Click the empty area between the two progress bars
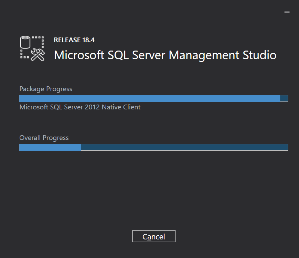This screenshot has width=299, height=258. pyautogui.click(x=153, y=122)
